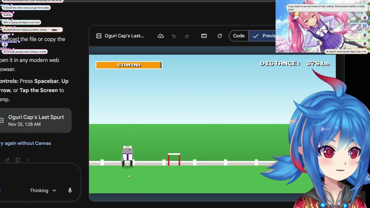Click the DISTANCE counter in the game
370x208 pixels.
pyautogui.click(x=295, y=64)
